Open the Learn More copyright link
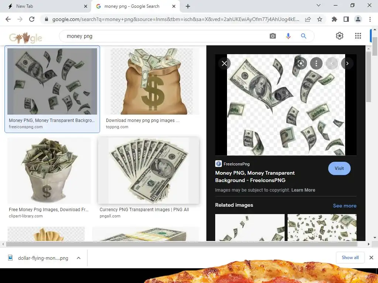Viewport: 378px width, 283px height. (x=303, y=190)
